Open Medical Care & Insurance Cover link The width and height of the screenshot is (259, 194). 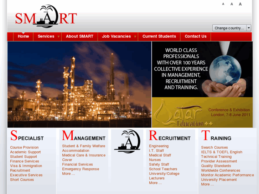pos(84,157)
